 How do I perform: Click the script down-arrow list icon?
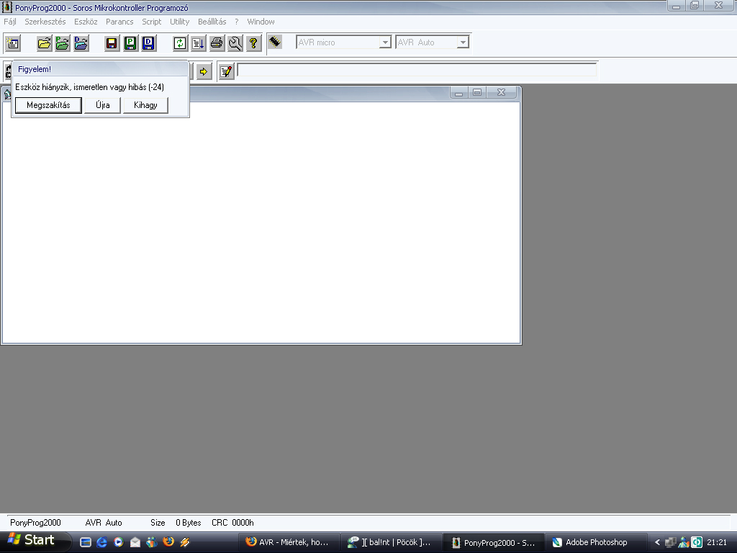coord(199,43)
